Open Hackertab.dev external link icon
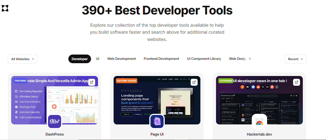The width and height of the screenshot is (326, 140). coord(296,82)
